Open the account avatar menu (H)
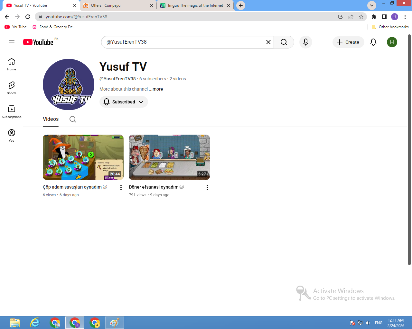The height and width of the screenshot is (329, 412). (392, 42)
